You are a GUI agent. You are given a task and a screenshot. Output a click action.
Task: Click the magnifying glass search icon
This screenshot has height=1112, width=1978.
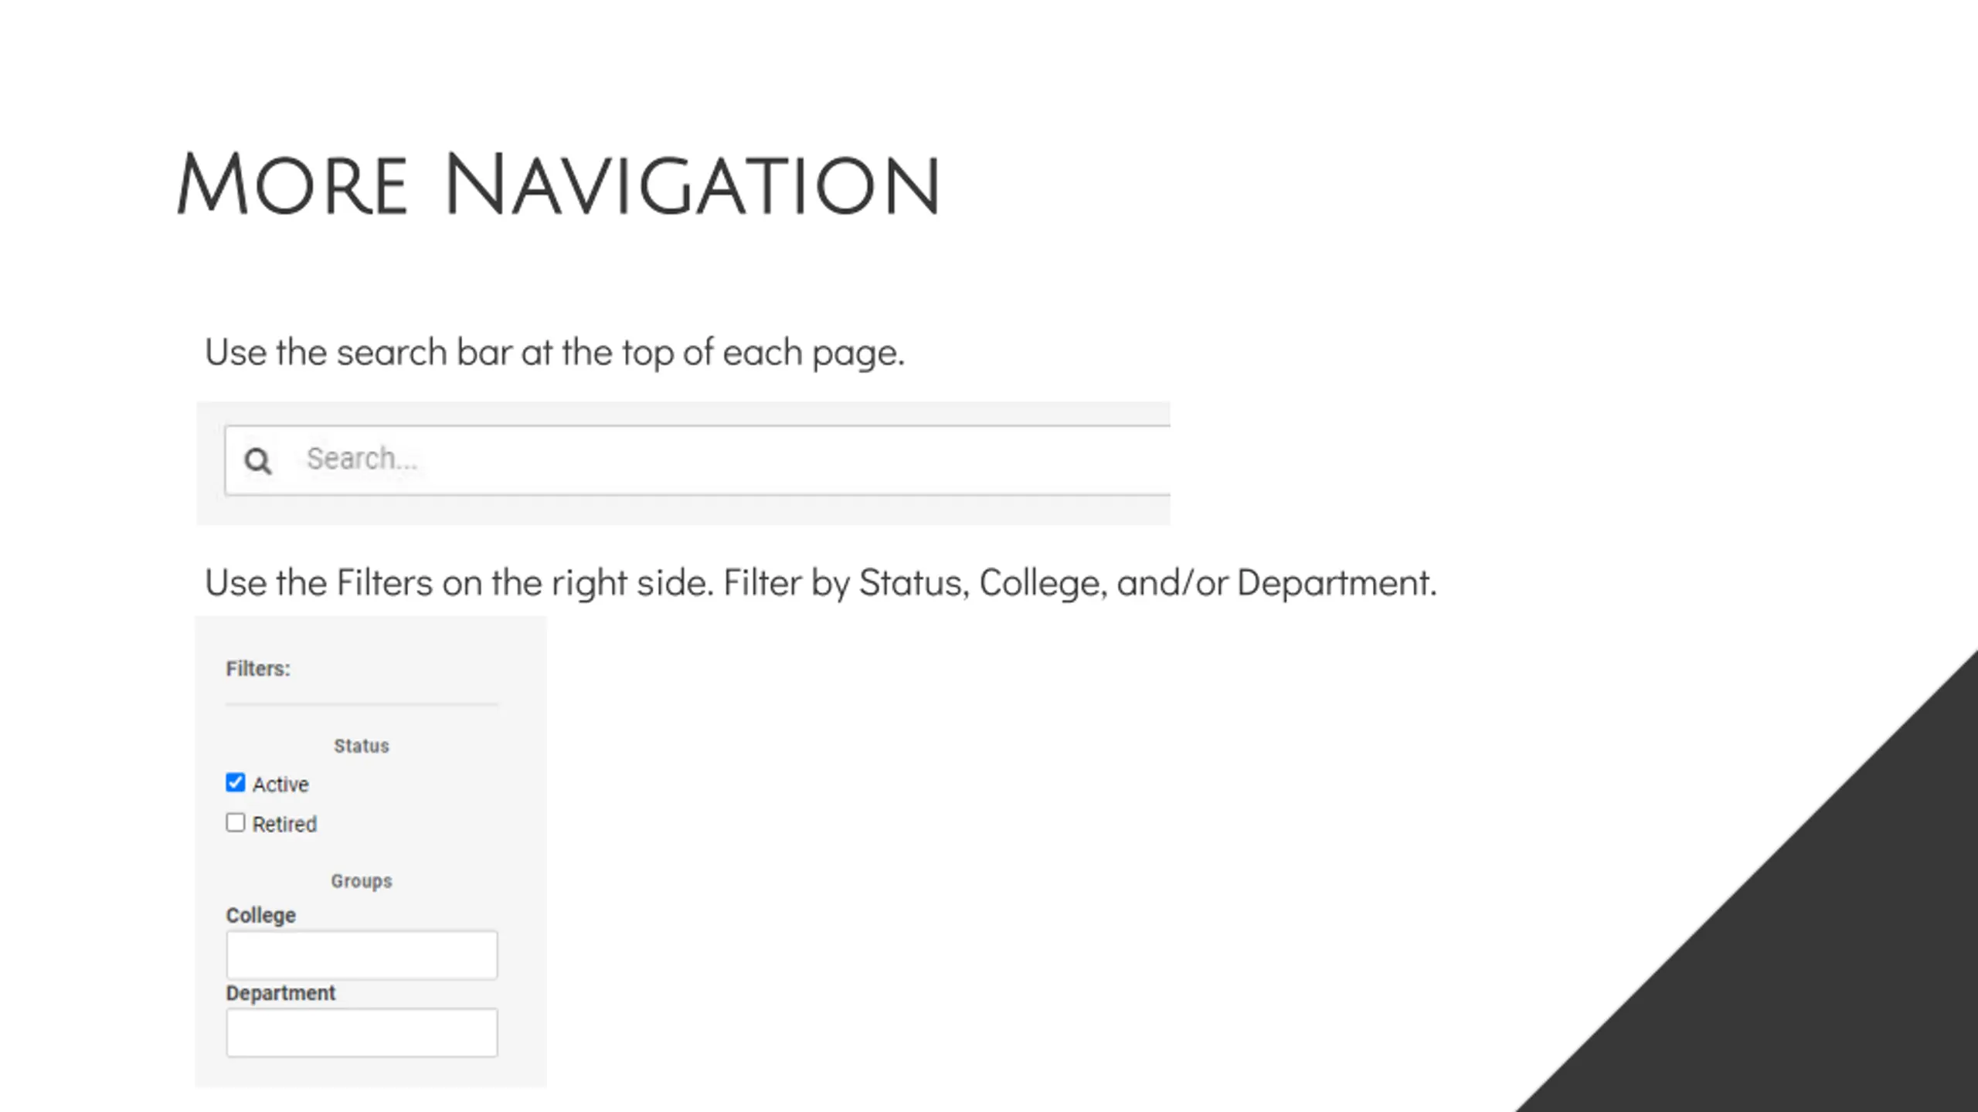(258, 460)
